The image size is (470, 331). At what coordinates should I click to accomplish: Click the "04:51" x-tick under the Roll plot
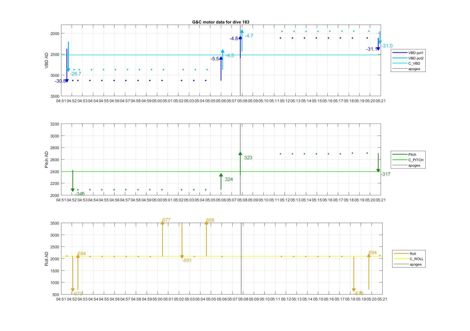[x=61, y=299]
